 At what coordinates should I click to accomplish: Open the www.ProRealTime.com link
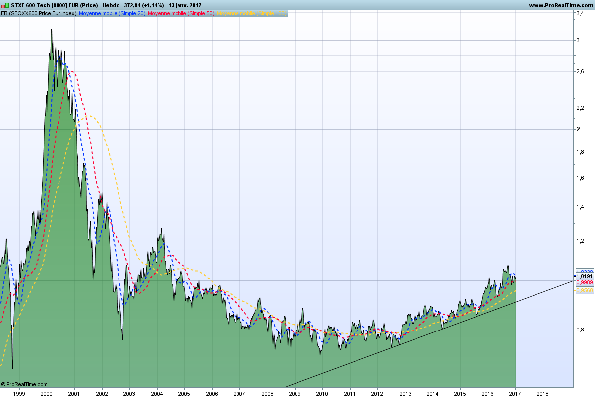(560, 5)
